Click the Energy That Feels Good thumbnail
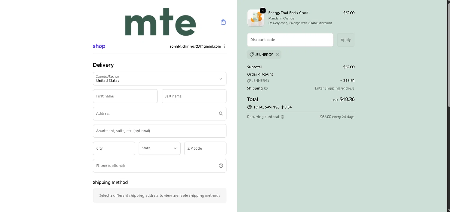This screenshot has width=450, height=212. tap(256, 18)
